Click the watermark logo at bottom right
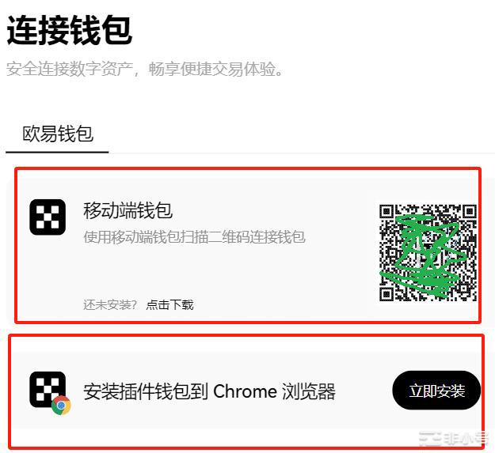The image size is (495, 453). point(455,438)
